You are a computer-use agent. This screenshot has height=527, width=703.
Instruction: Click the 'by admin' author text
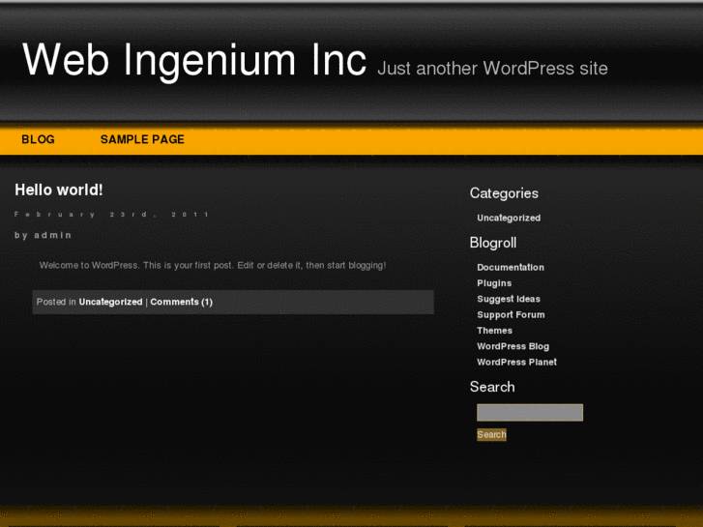click(44, 235)
